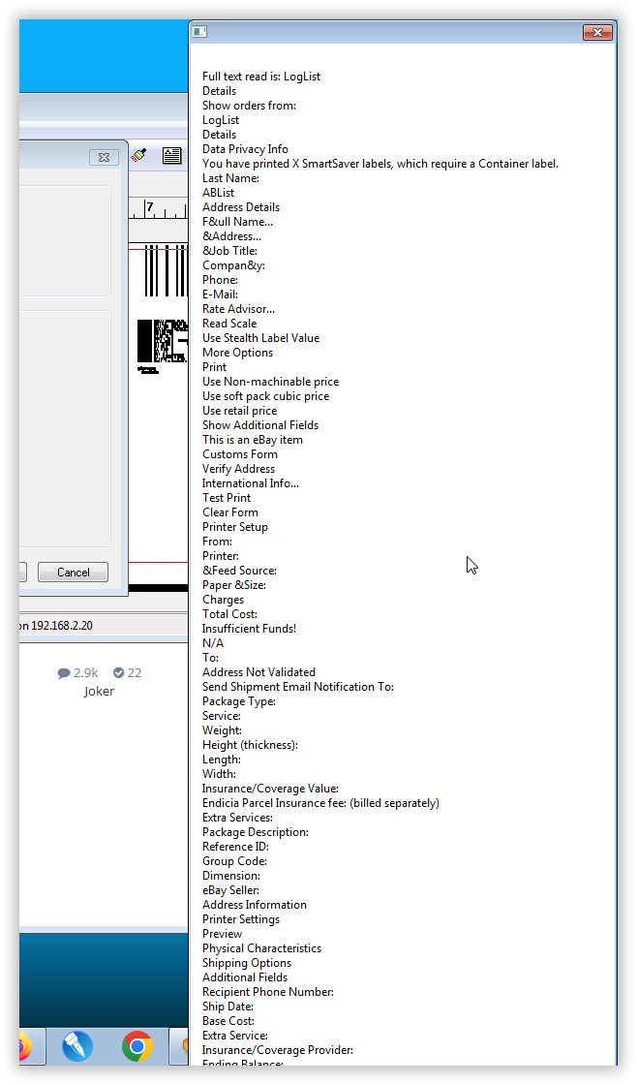The image size is (637, 1085).
Task: Click the 'Show Additional Fields' line
Action: 260,425
